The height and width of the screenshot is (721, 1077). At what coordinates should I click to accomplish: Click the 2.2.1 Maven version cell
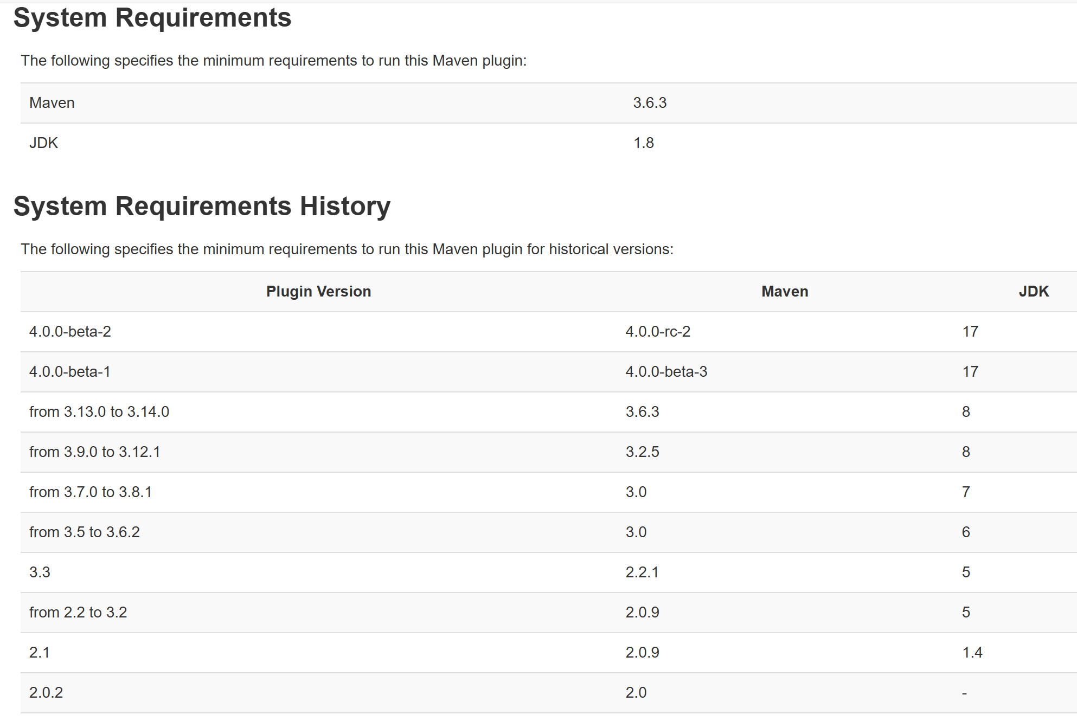[x=642, y=572]
